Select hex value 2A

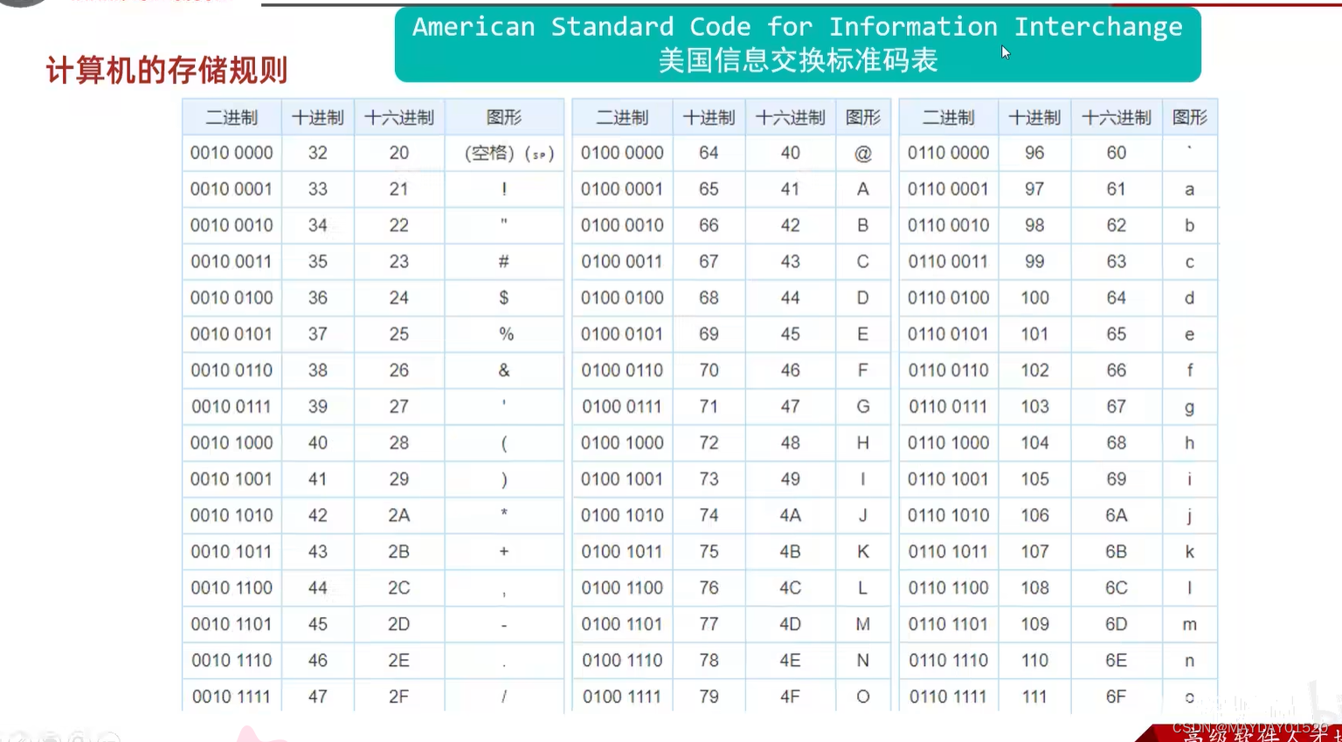(399, 516)
